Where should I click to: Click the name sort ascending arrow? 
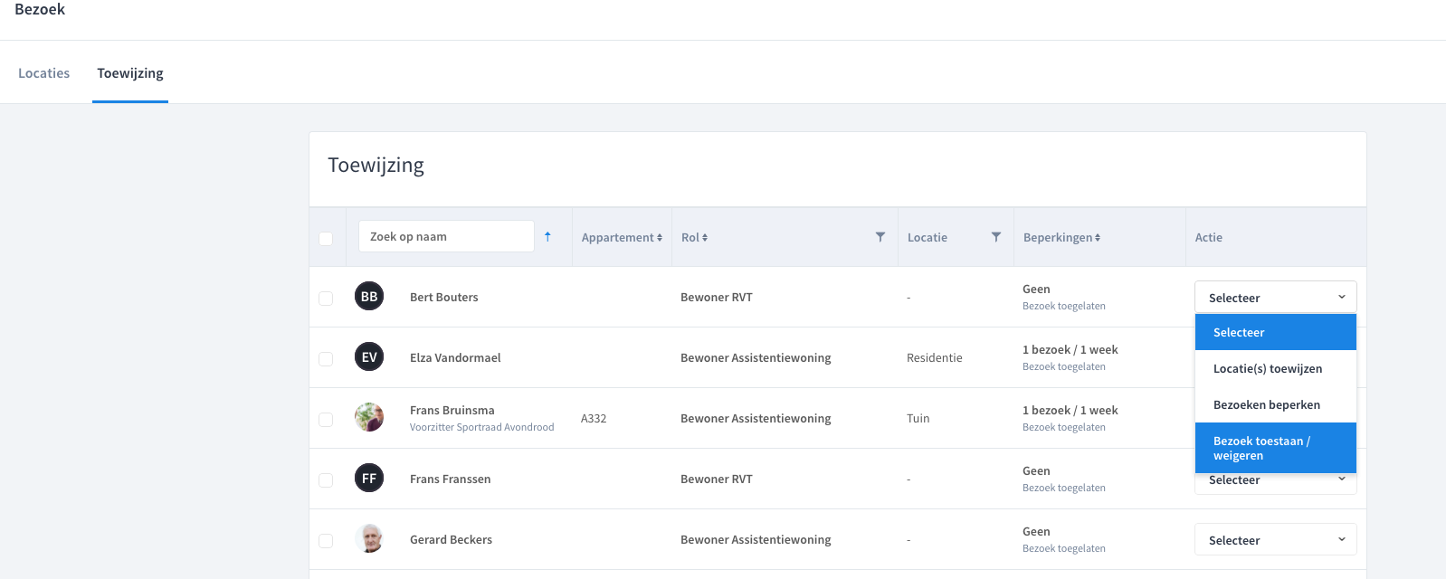(x=547, y=237)
